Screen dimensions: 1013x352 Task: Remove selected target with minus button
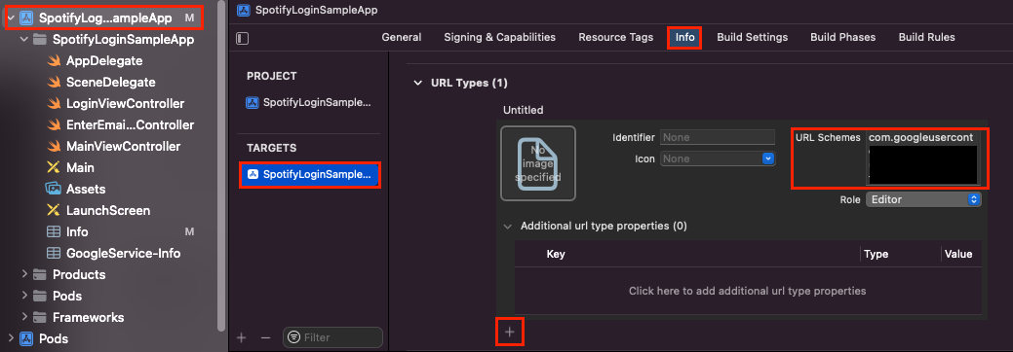(x=265, y=337)
